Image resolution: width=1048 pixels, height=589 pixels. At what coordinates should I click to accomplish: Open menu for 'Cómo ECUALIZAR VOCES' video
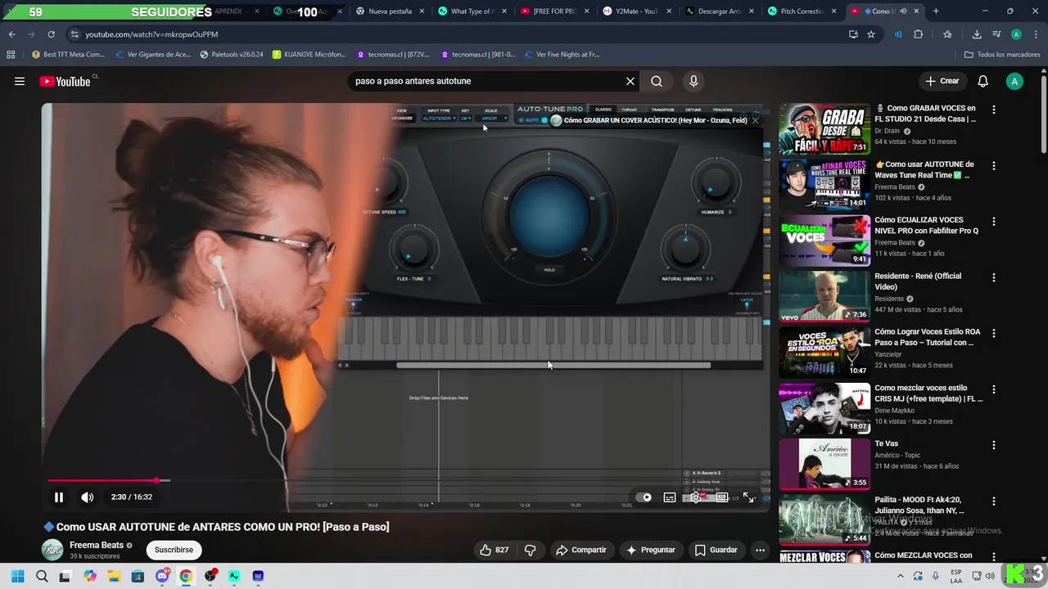click(x=994, y=222)
